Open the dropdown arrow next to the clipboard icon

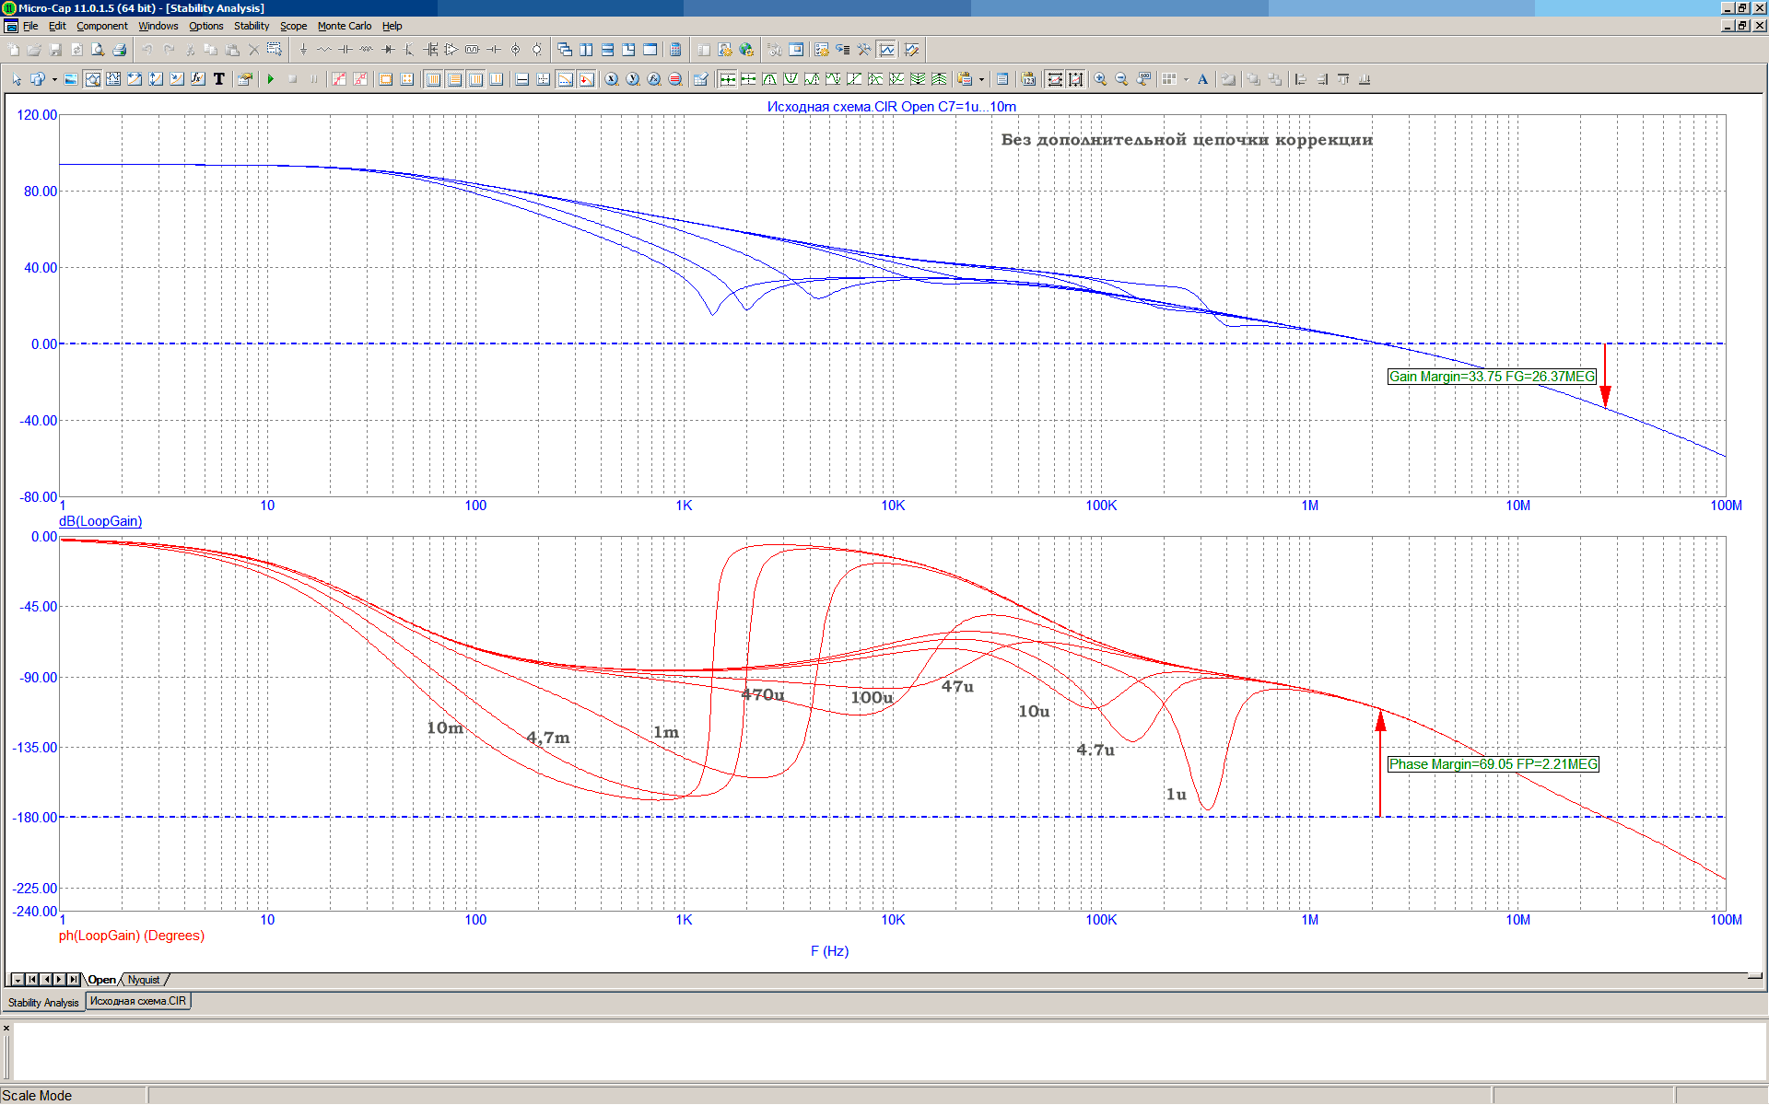pos(981,79)
